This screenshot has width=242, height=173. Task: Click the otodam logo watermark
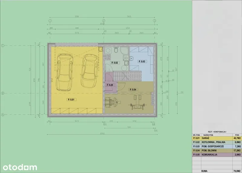(20, 167)
